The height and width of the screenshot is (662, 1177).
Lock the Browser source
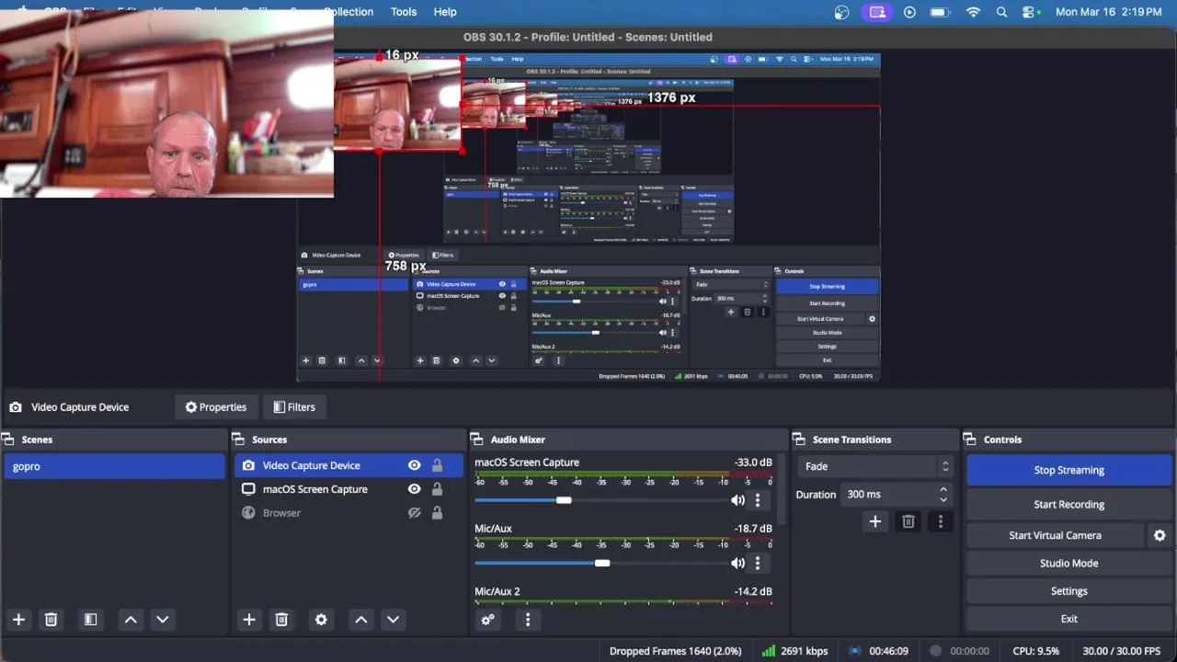[x=438, y=513]
